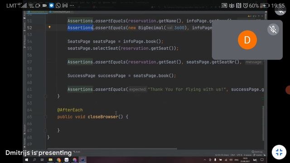Tap the muted microphone icon on Dmitrijs' tile
This screenshot has width=290, height=163.
click(273, 29)
